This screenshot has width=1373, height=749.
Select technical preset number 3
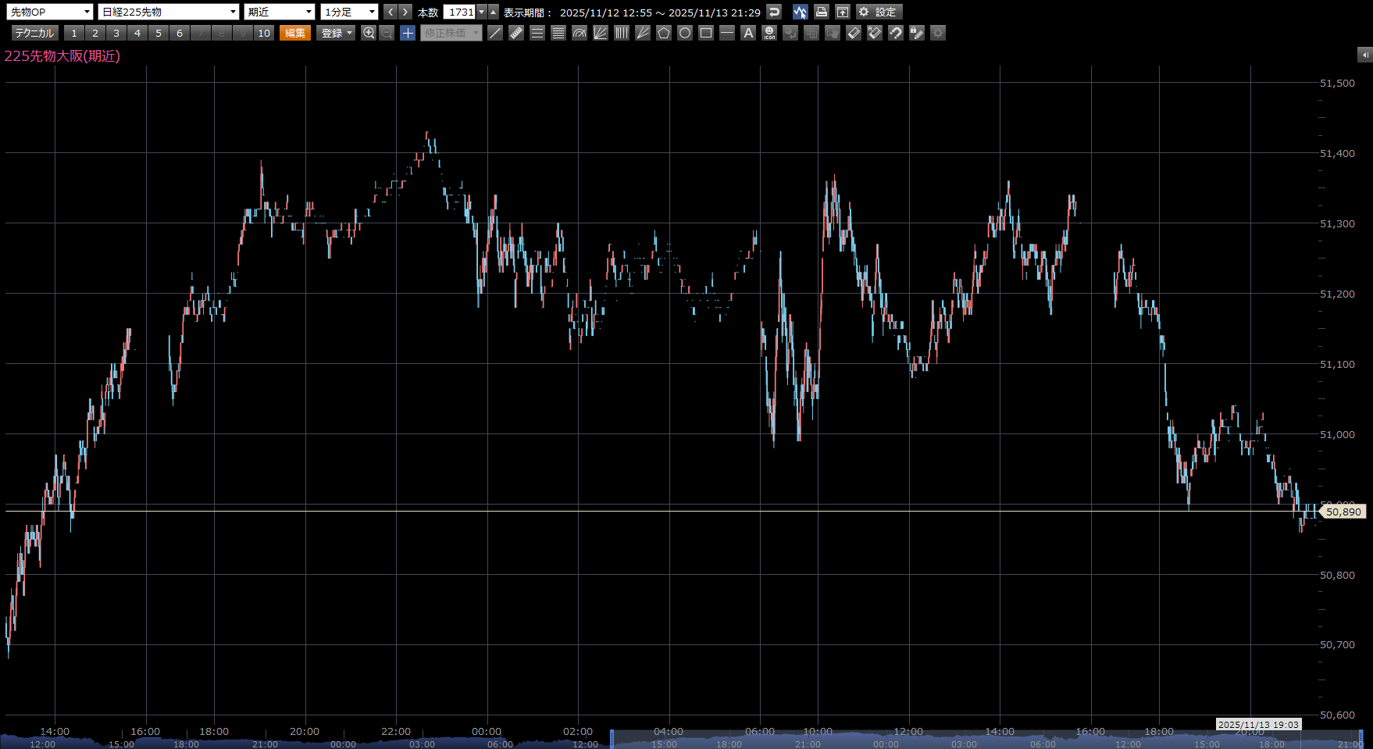click(x=116, y=33)
